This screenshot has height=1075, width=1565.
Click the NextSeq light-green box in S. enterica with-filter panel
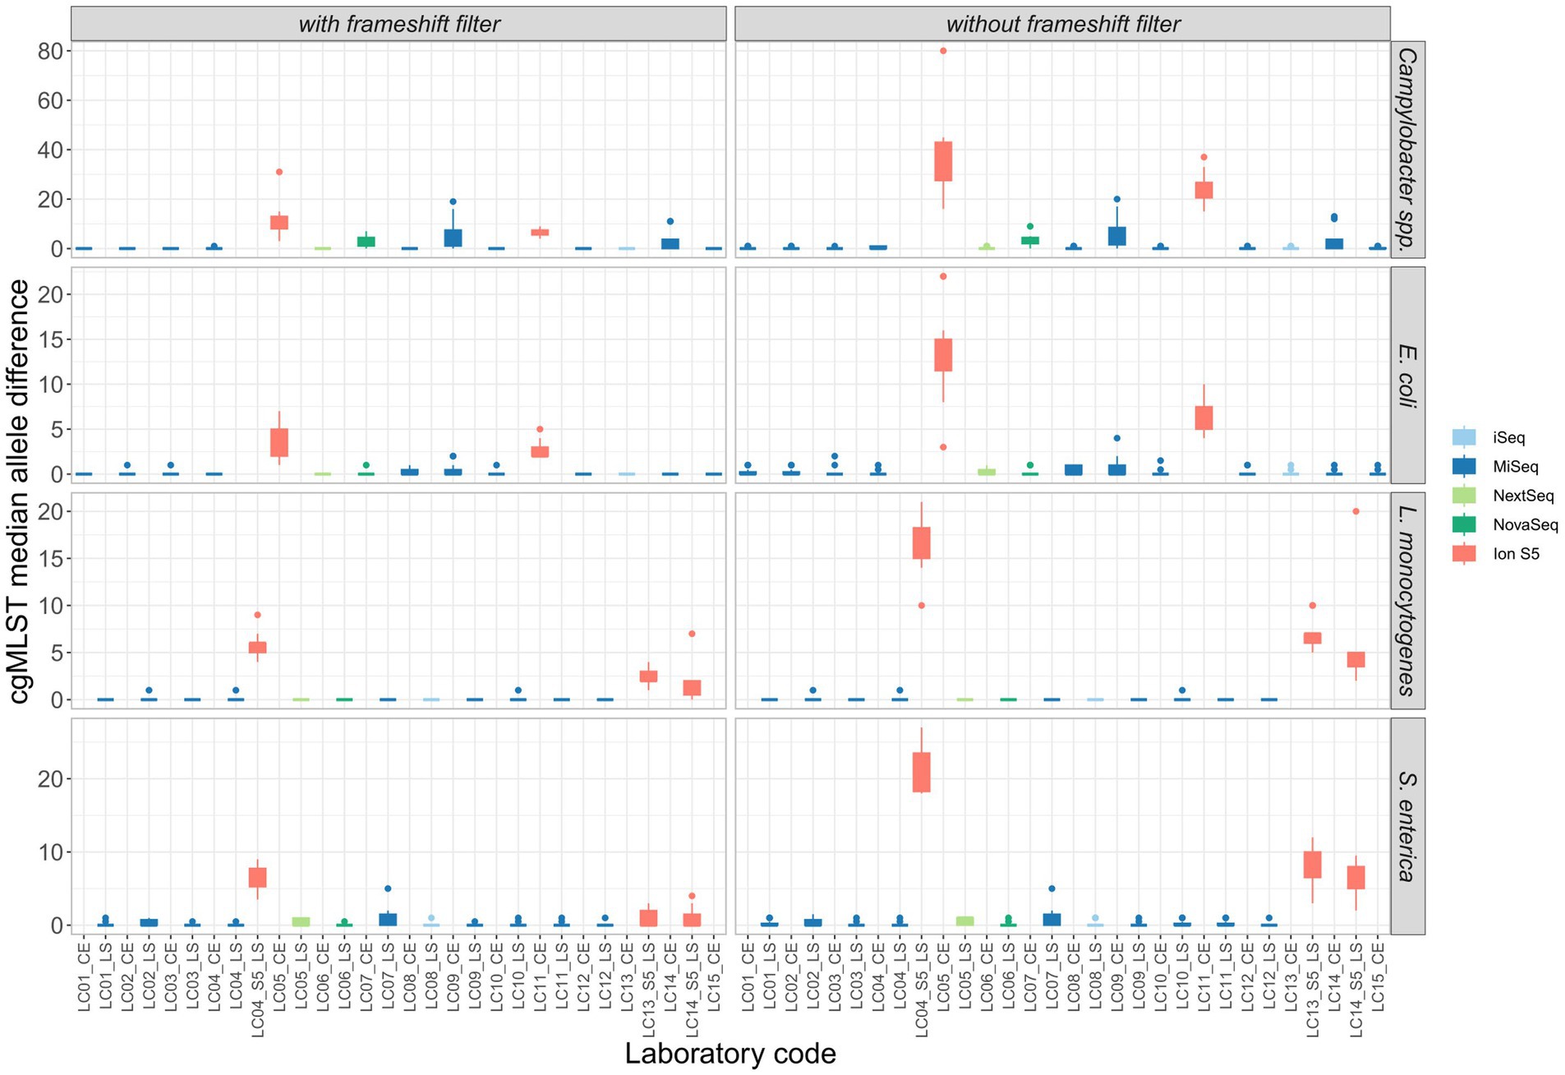(301, 921)
